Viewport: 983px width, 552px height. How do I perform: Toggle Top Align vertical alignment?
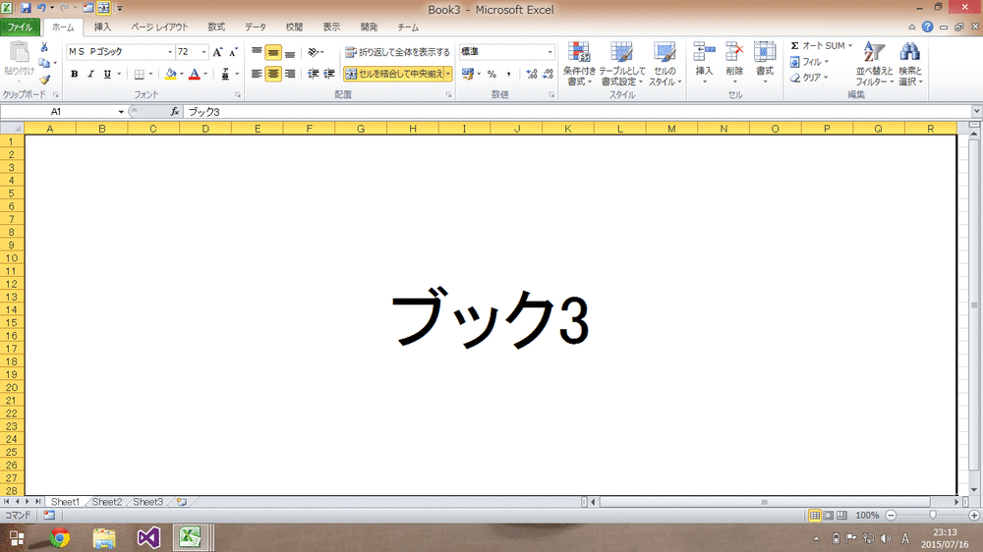[257, 52]
